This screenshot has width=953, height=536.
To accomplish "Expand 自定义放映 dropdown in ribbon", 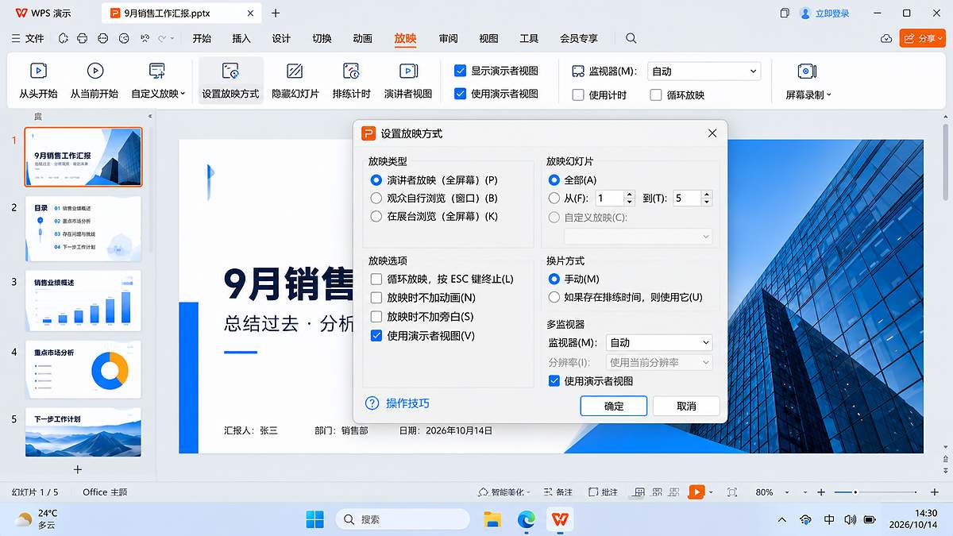I will coord(183,94).
